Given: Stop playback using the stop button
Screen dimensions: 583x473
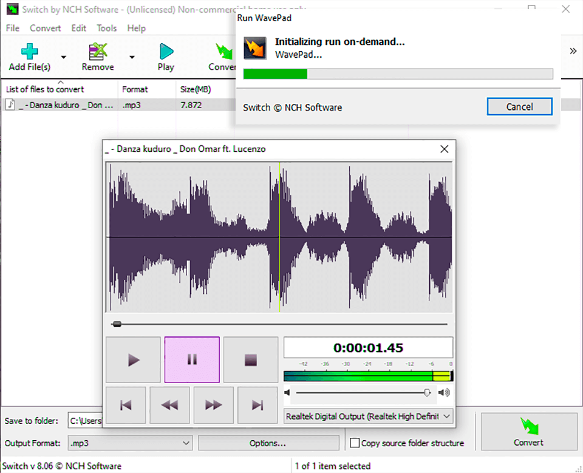Looking at the screenshot, I should pos(251,360).
